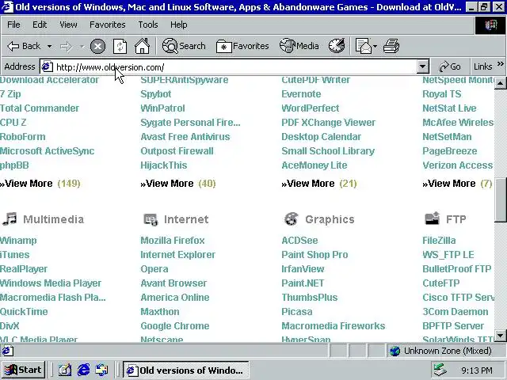Open the IrfanView link
507x380 pixels.
303,269
